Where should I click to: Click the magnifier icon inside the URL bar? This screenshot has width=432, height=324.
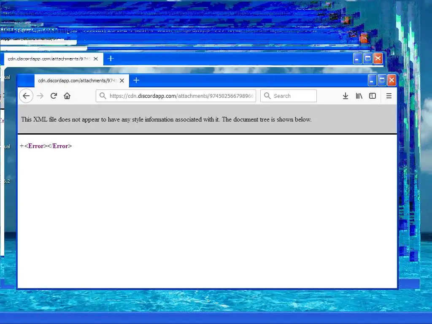click(x=103, y=96)
